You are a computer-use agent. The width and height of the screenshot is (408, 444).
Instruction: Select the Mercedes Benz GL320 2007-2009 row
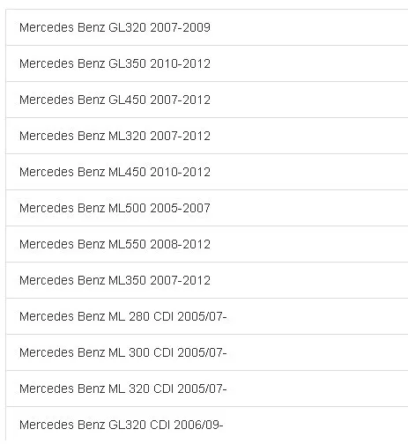pyautogui.click(x=207, y=27)
